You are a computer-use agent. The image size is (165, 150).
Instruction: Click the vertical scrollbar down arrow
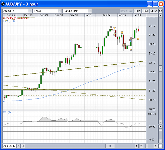pyautogui.click(x=160, y=122)
